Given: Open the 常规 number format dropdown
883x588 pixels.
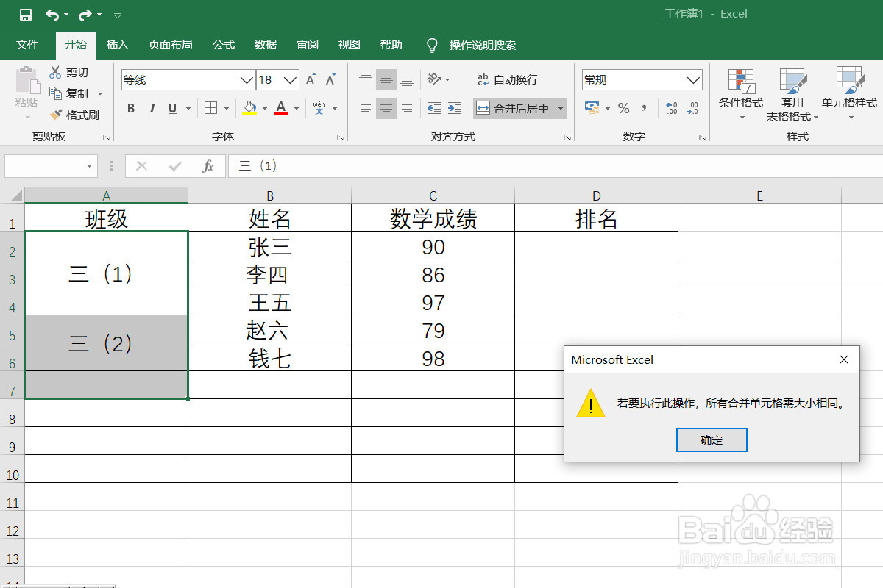Looking at the screenshot, I should tap(692, 79).
